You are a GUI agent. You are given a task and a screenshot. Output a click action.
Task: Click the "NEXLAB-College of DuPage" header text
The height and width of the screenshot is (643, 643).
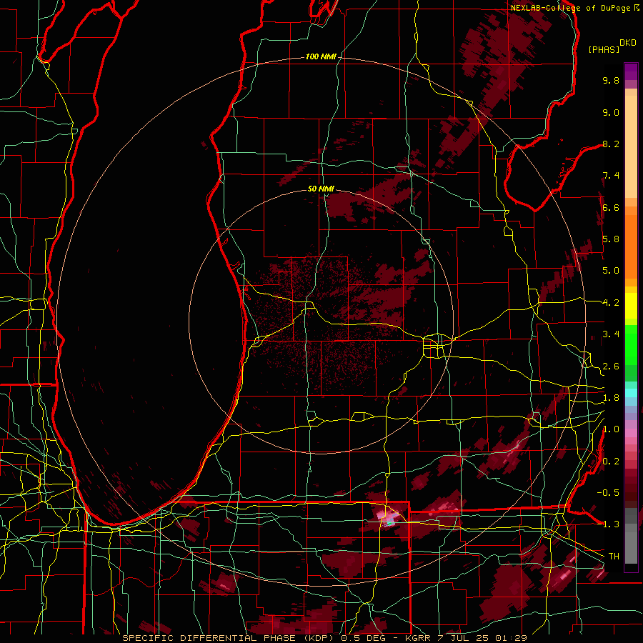click(570, 8)
